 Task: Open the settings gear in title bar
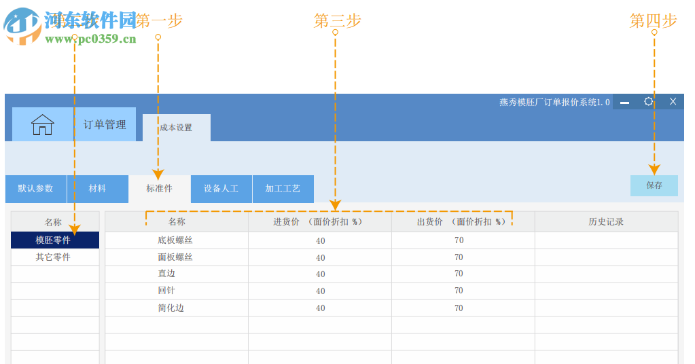(648, 101)
